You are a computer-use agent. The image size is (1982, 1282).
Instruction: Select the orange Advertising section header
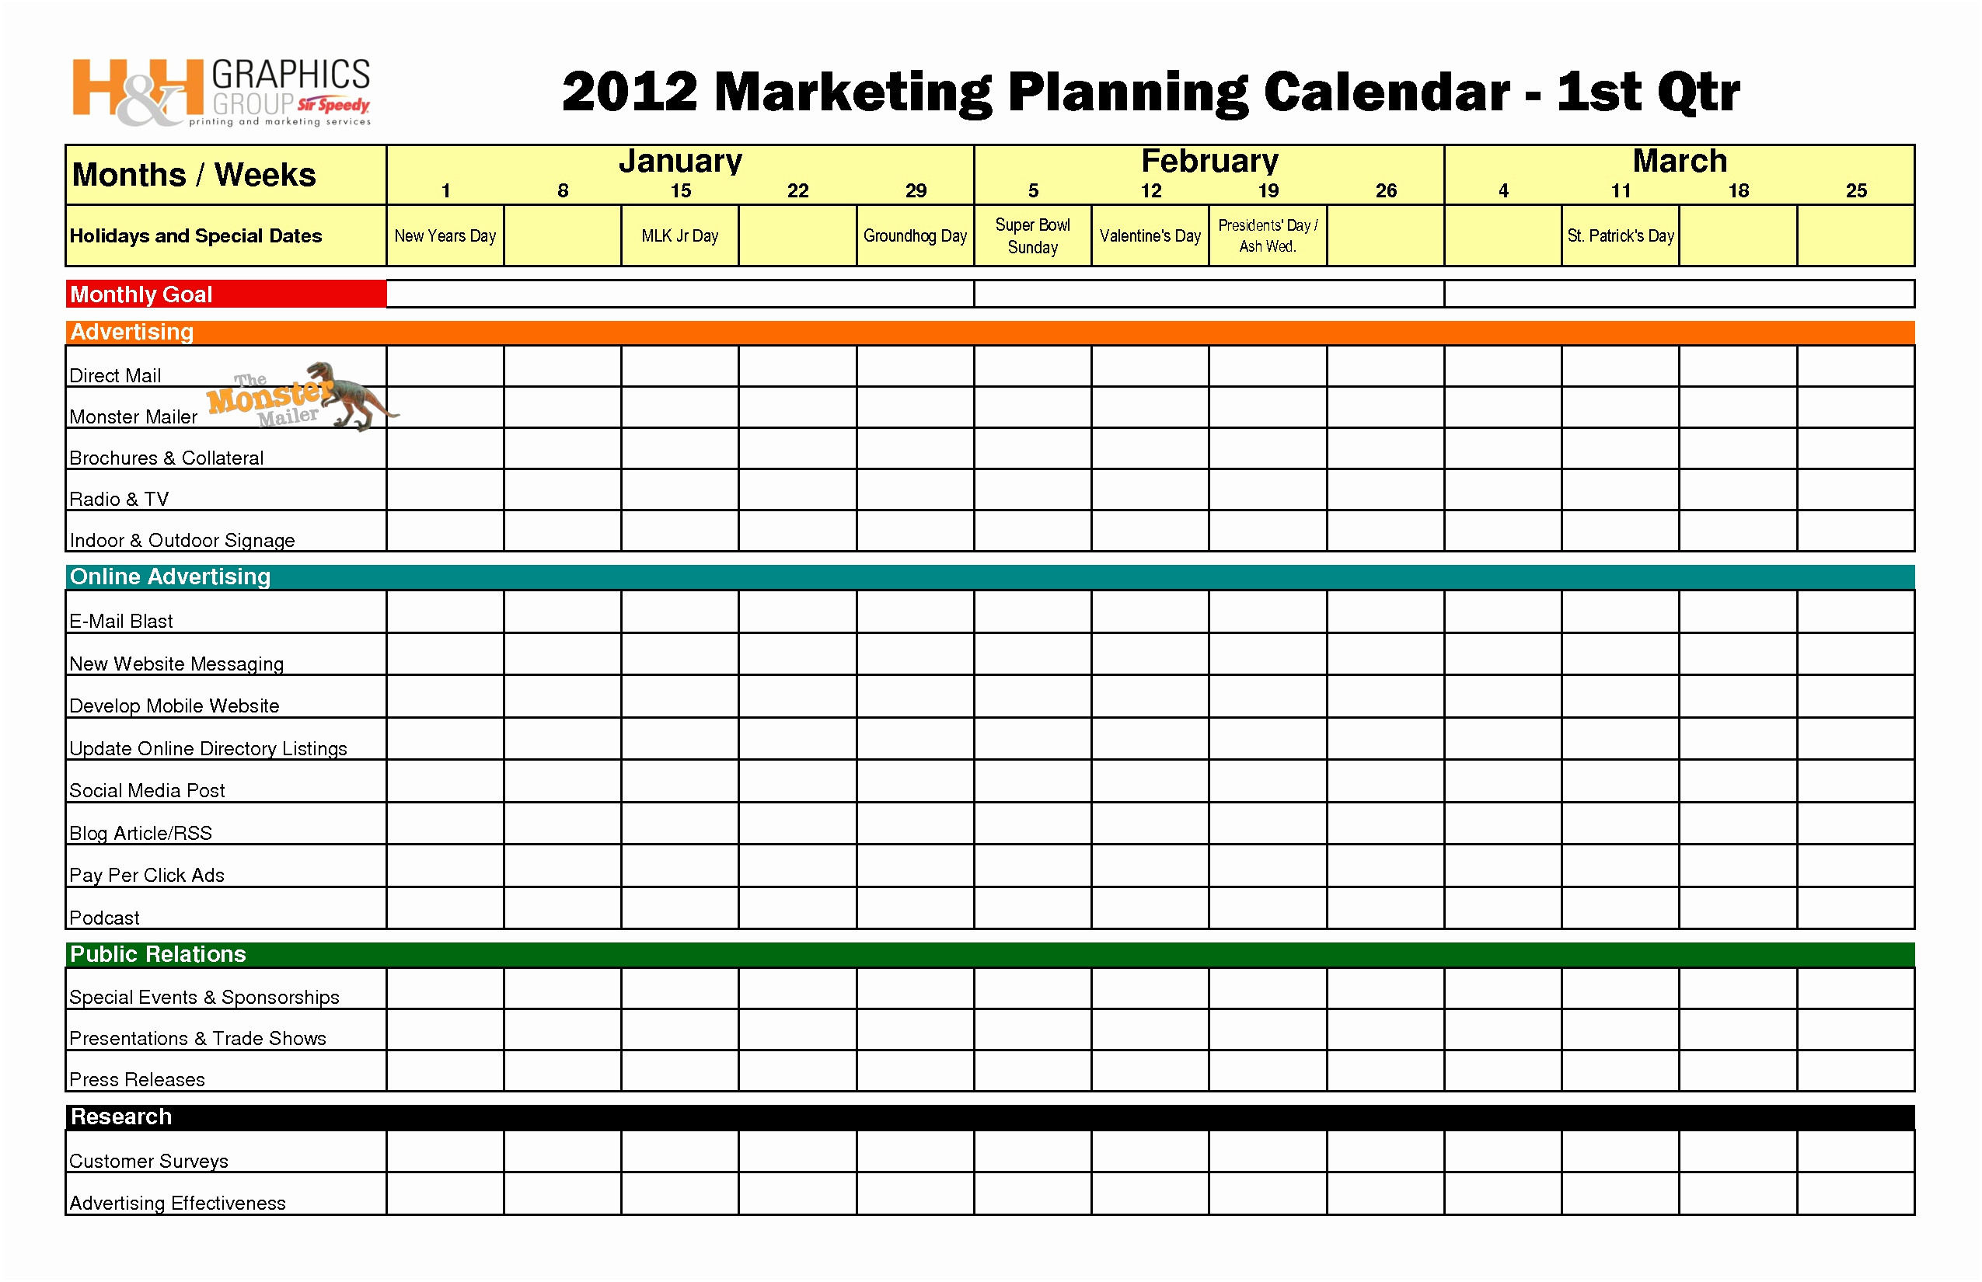coord(989,333)
